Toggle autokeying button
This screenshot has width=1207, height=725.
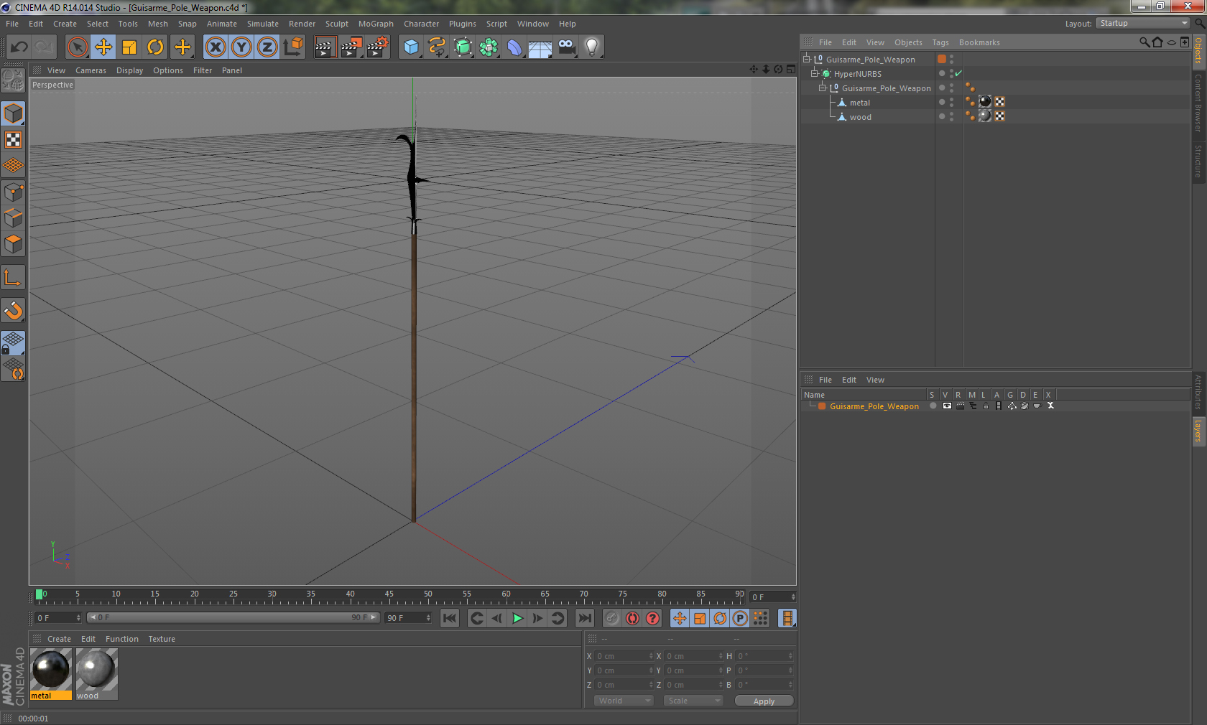pos(632,618)
